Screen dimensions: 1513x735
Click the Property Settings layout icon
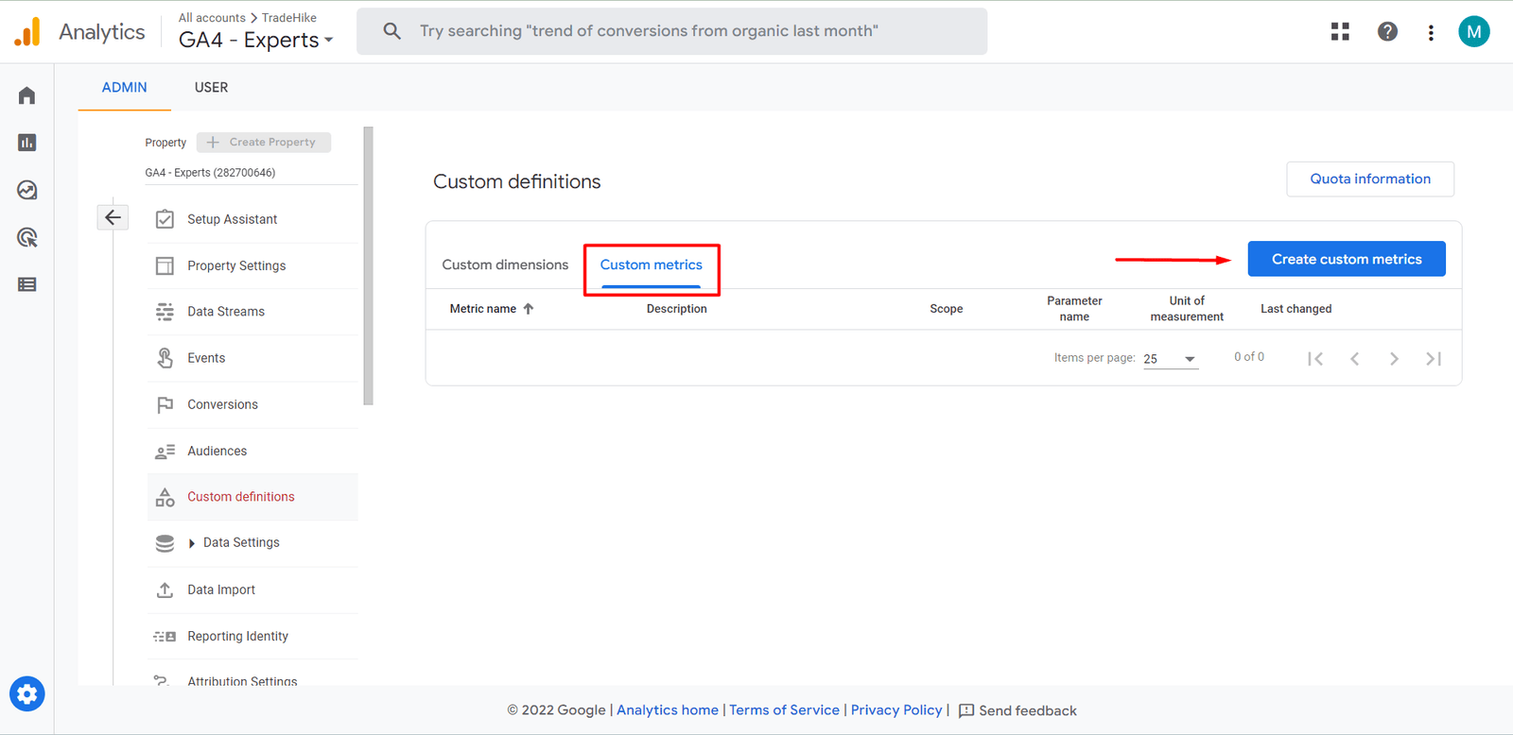pos(165,265)
